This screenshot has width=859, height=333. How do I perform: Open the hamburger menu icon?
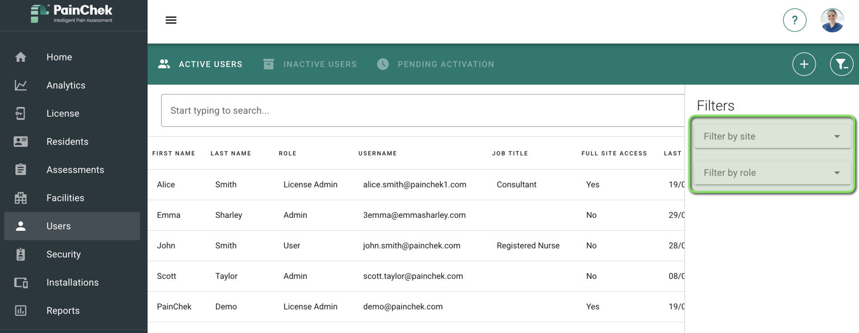click(171, 20)
